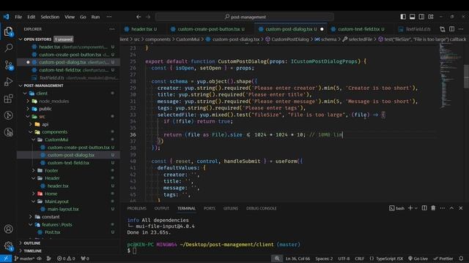469x263 pixels.
Task: Open the Go menu
Action: point(83,17)
